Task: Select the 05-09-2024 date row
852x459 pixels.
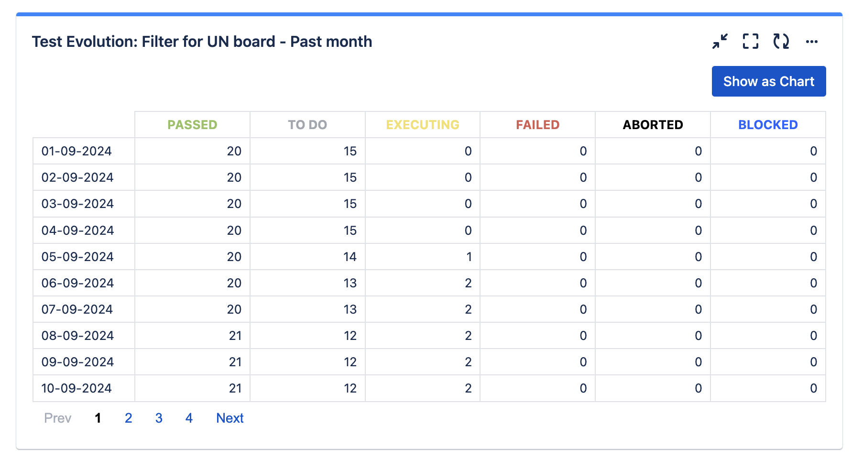Action: pos(429,257)
